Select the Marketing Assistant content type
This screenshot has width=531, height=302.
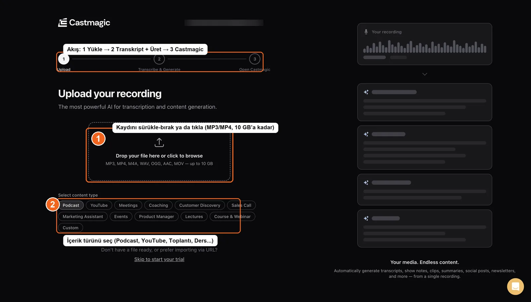83,216
